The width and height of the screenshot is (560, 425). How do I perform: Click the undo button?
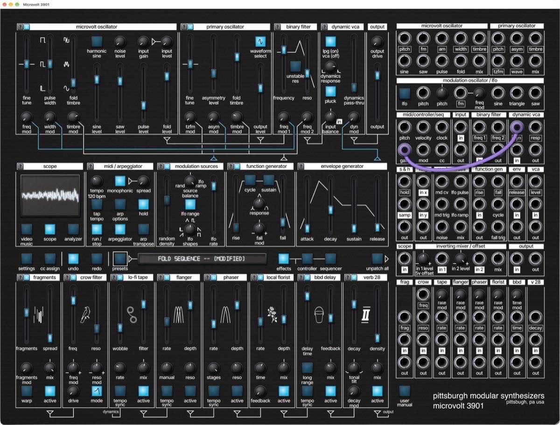click(73, 258)
